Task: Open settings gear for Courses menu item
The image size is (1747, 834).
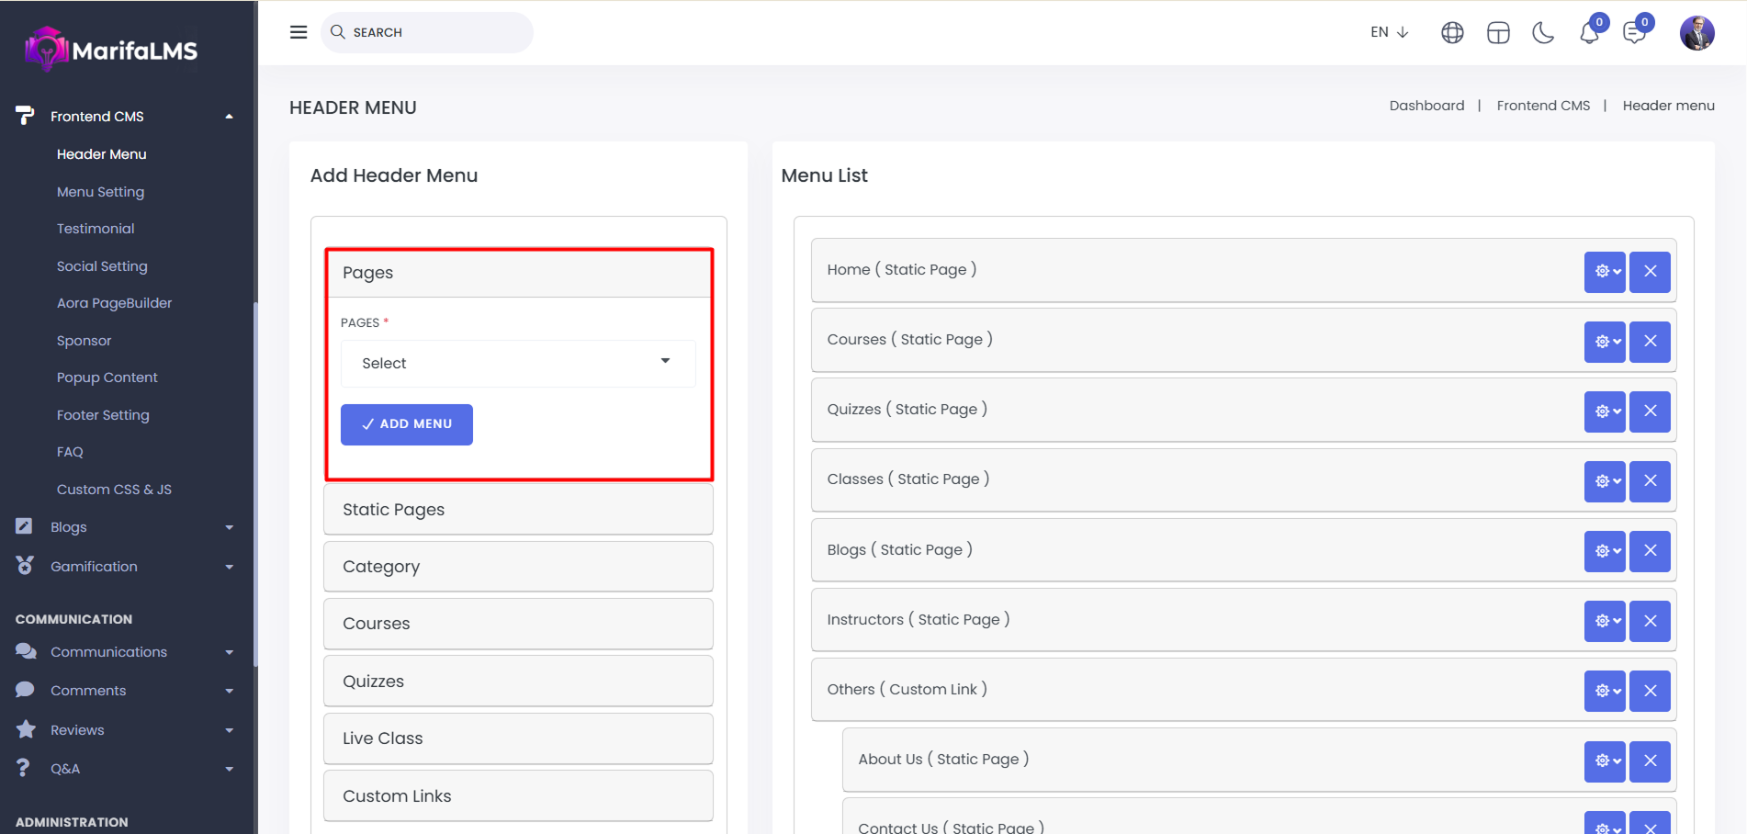Action: 1605,341
